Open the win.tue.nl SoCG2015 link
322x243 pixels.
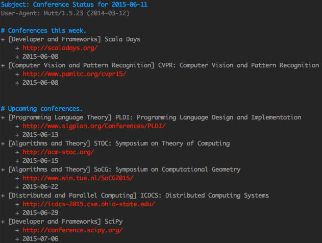tap(78, 178)
